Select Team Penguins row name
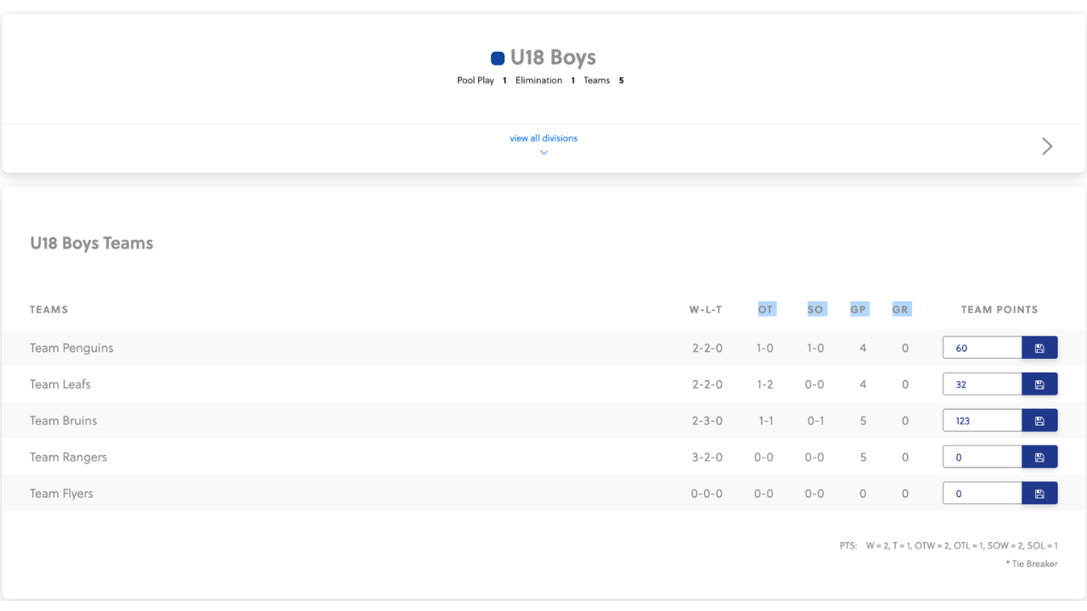Viewport: 1087px width, 611px height. pos(71,348)
